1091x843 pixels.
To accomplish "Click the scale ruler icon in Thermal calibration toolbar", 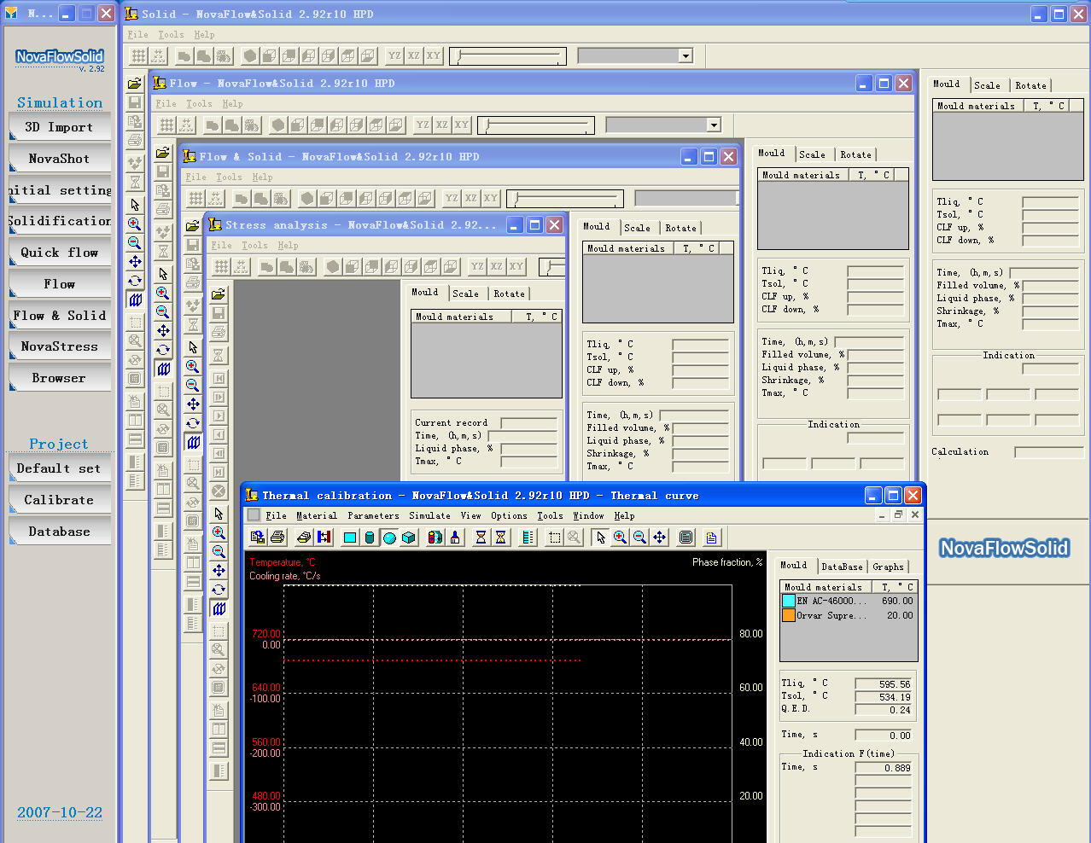I will 528,538.
